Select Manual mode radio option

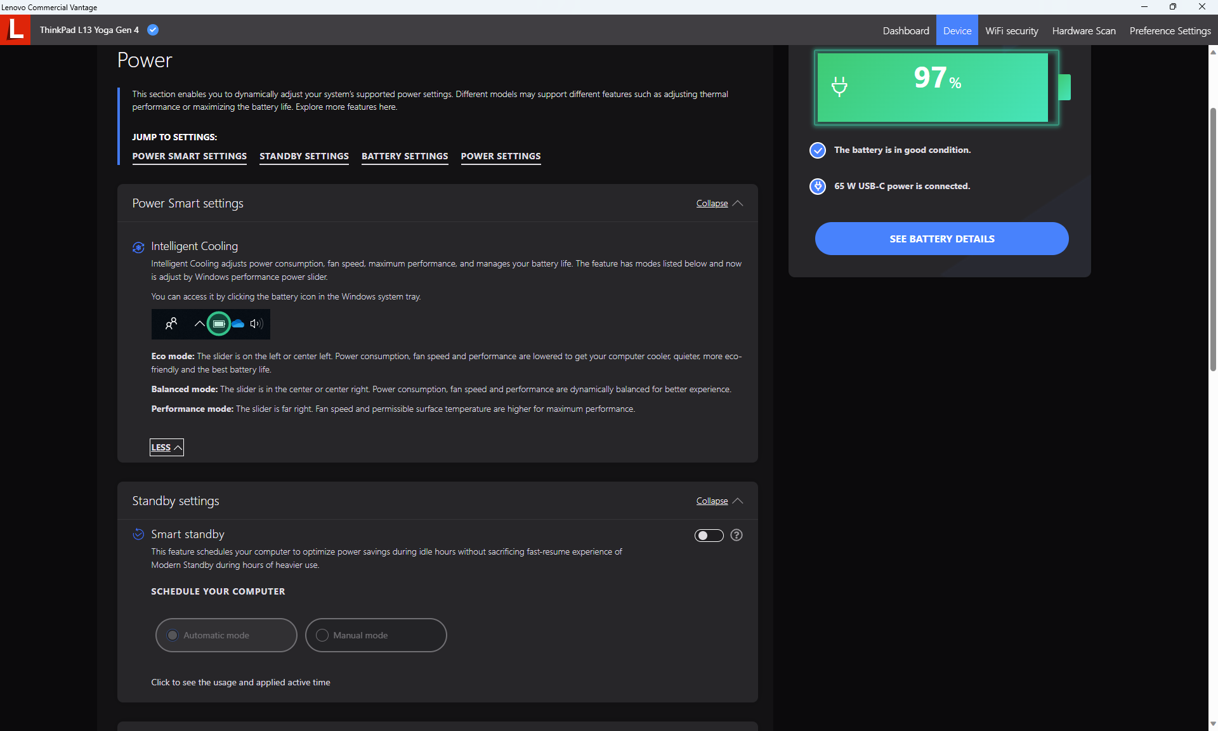(376, 635)
